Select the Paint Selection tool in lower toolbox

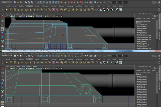click(x=2, y=76)
